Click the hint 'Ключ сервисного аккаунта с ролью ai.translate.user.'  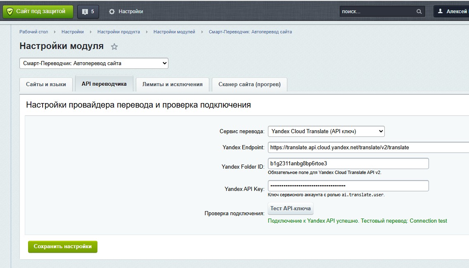(x=326, y=195)
